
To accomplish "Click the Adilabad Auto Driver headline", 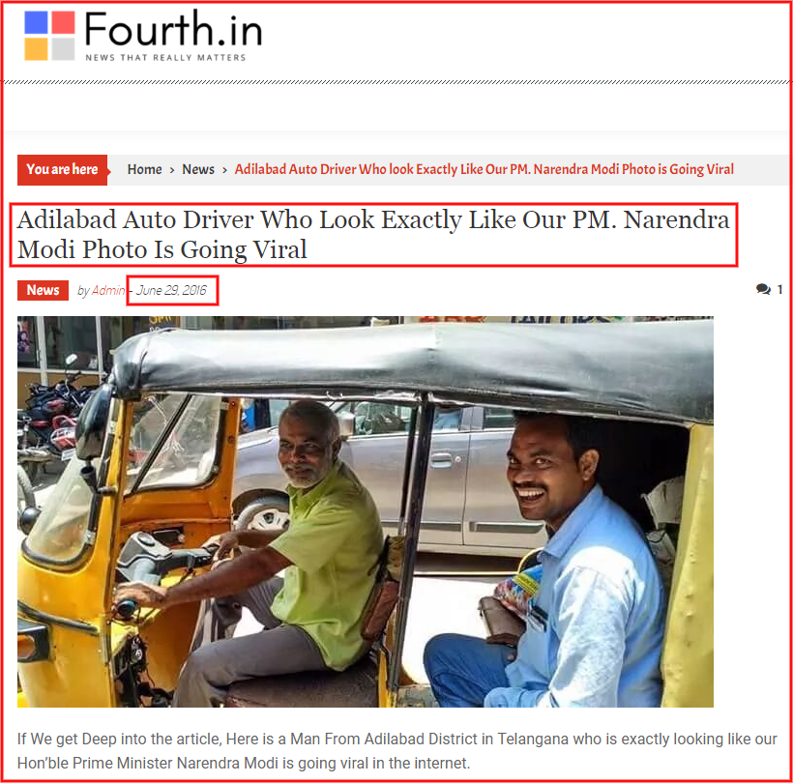I will pyautogui.click(x=373, y=235).
